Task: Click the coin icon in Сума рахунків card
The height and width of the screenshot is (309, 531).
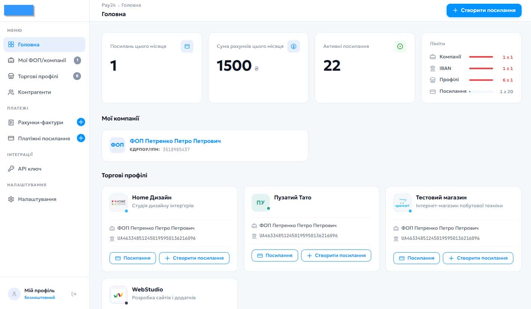Action: coord(294,46)
